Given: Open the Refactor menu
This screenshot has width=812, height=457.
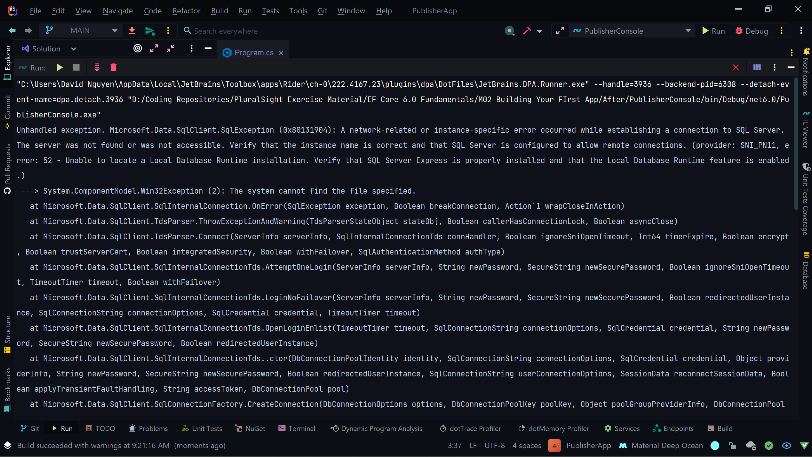Looking at the screenshot, I should click(186, 11).
